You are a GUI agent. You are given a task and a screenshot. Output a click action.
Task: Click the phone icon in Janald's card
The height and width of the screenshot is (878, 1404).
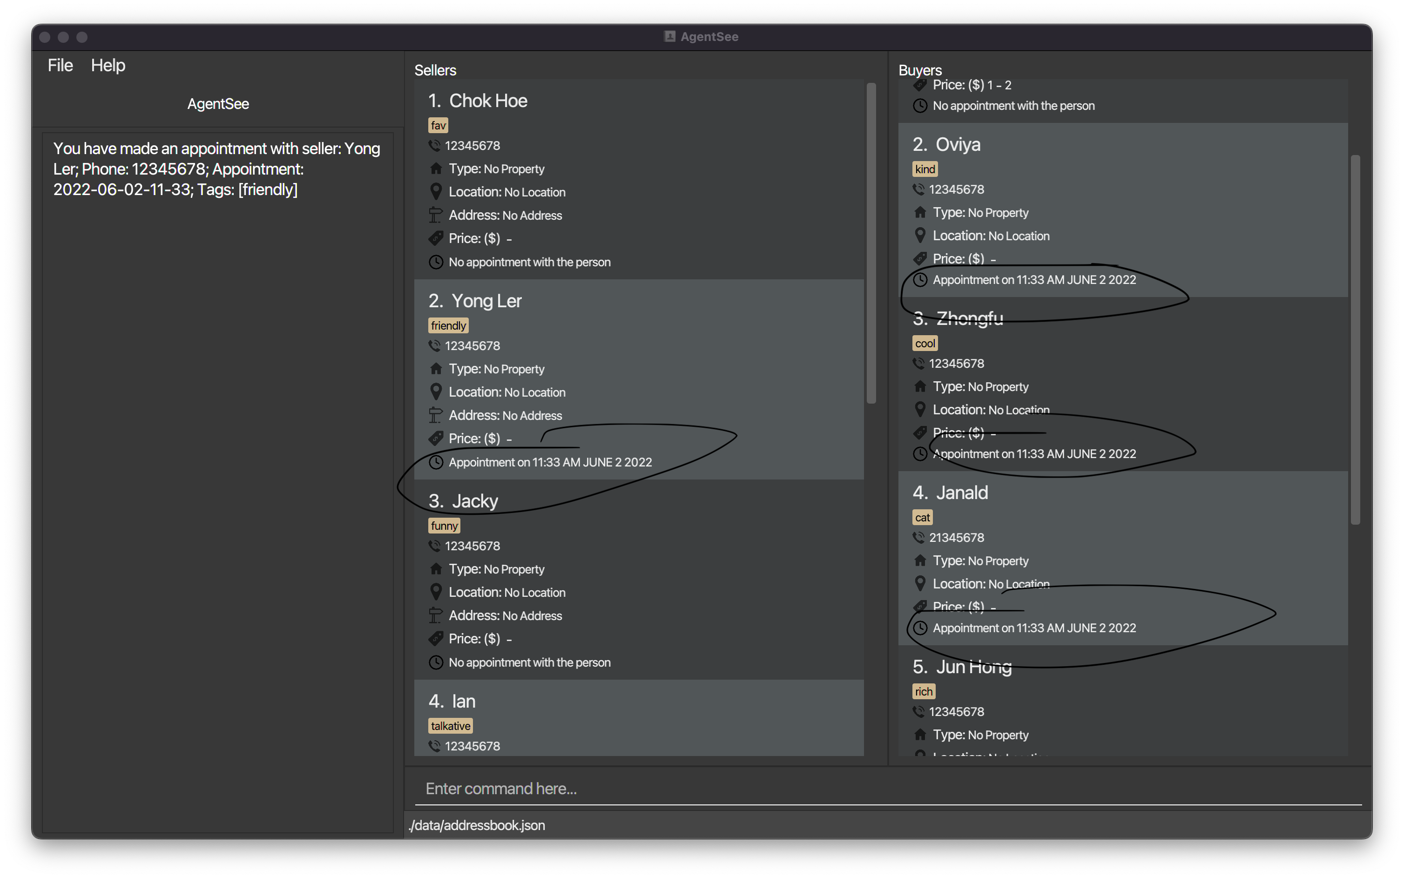click(918, 537)
